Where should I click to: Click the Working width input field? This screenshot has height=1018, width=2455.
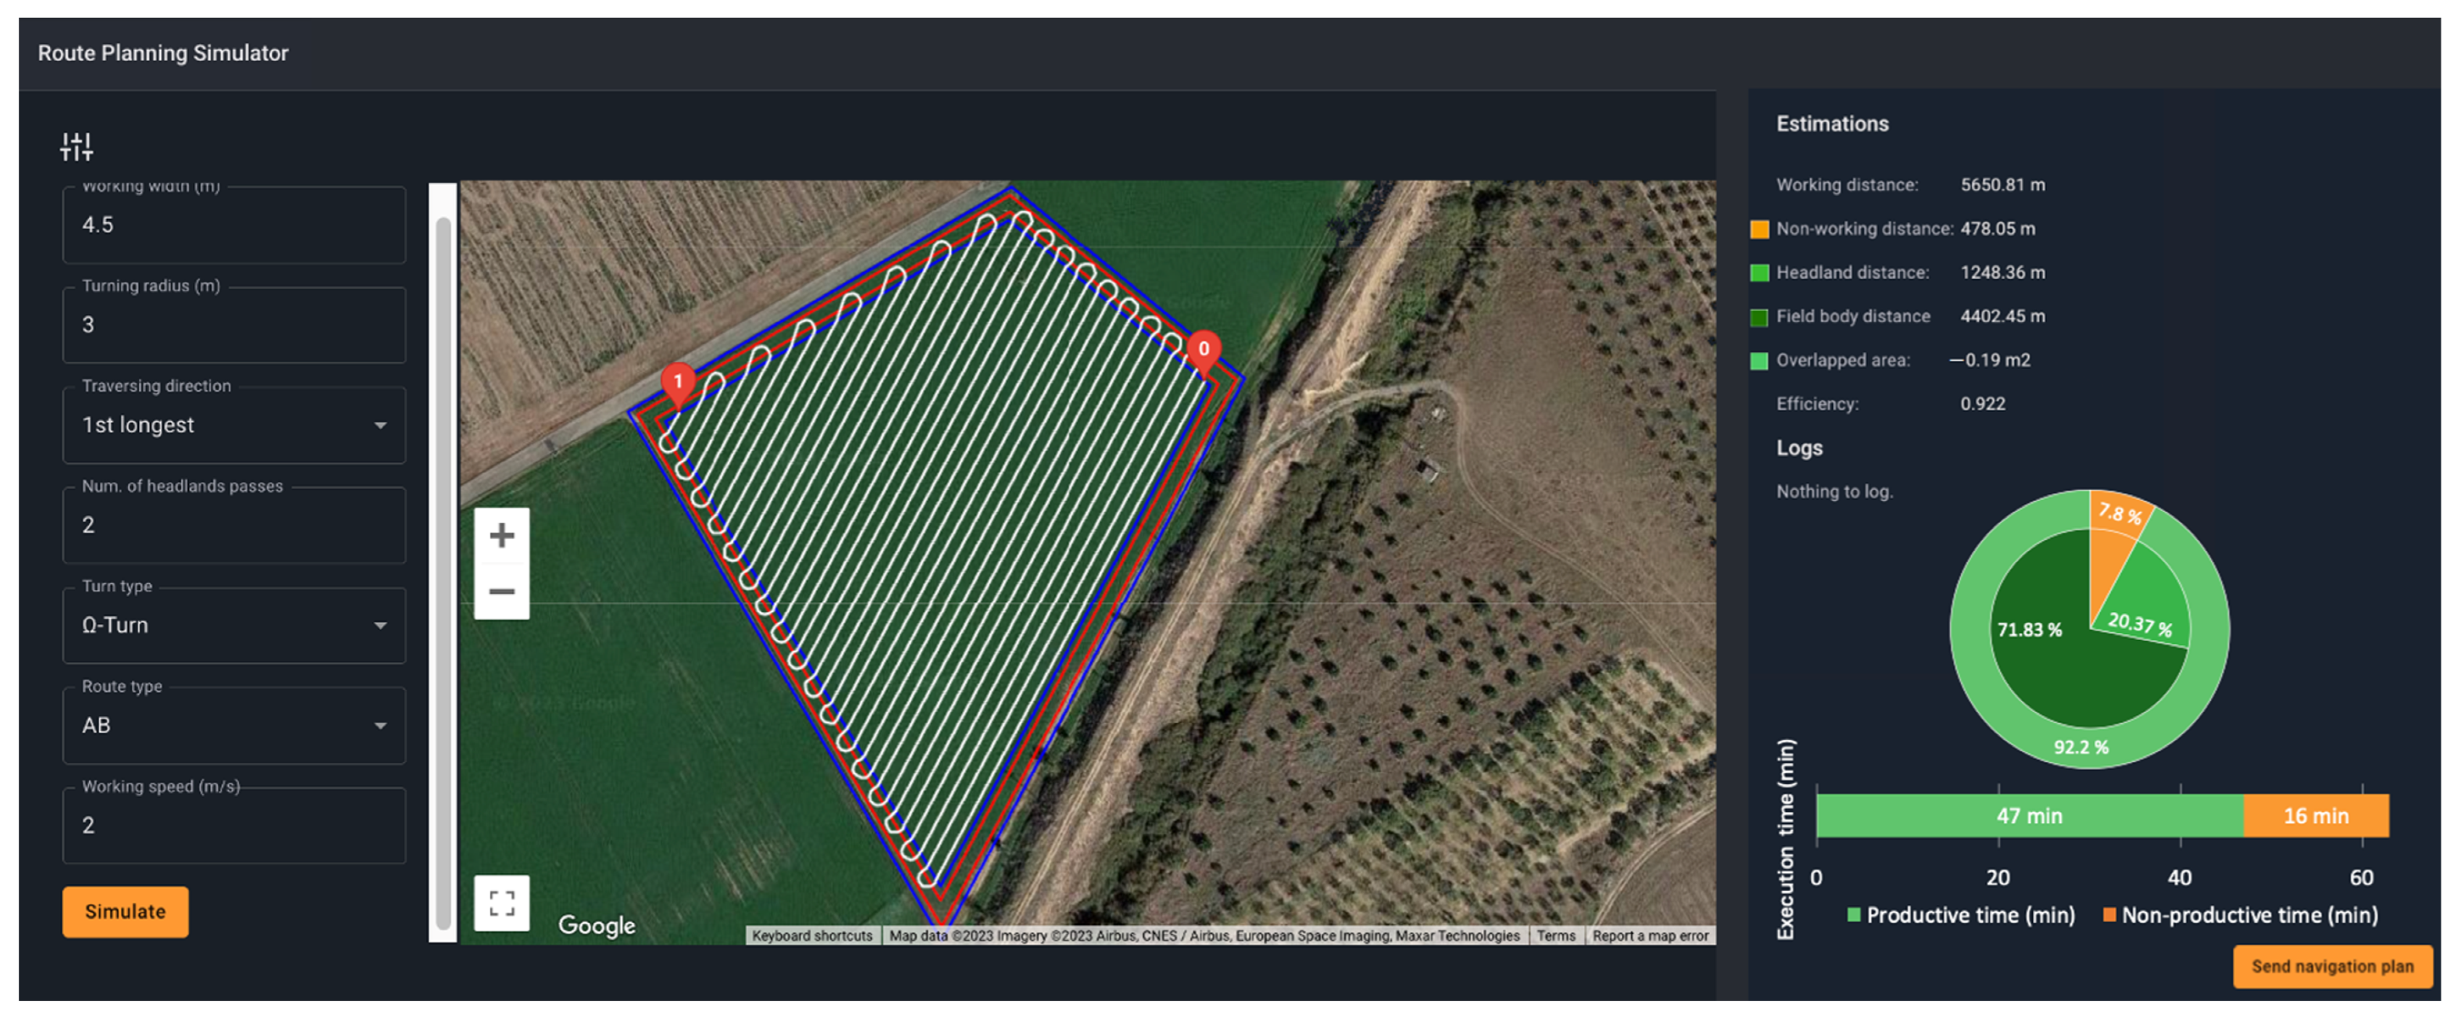coord(233,225)
